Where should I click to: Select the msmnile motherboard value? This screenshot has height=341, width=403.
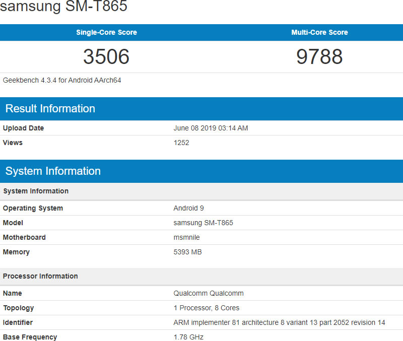(x=188, y=237)
